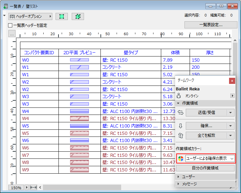Click the volume value 6.24
This screenshot has height=193, width=241.
pyautogui.click(x=168, y=89)
